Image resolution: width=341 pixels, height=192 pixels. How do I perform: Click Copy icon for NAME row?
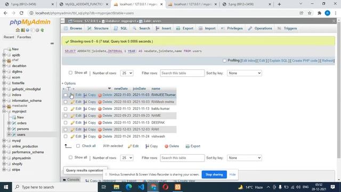tap(85, 116)
